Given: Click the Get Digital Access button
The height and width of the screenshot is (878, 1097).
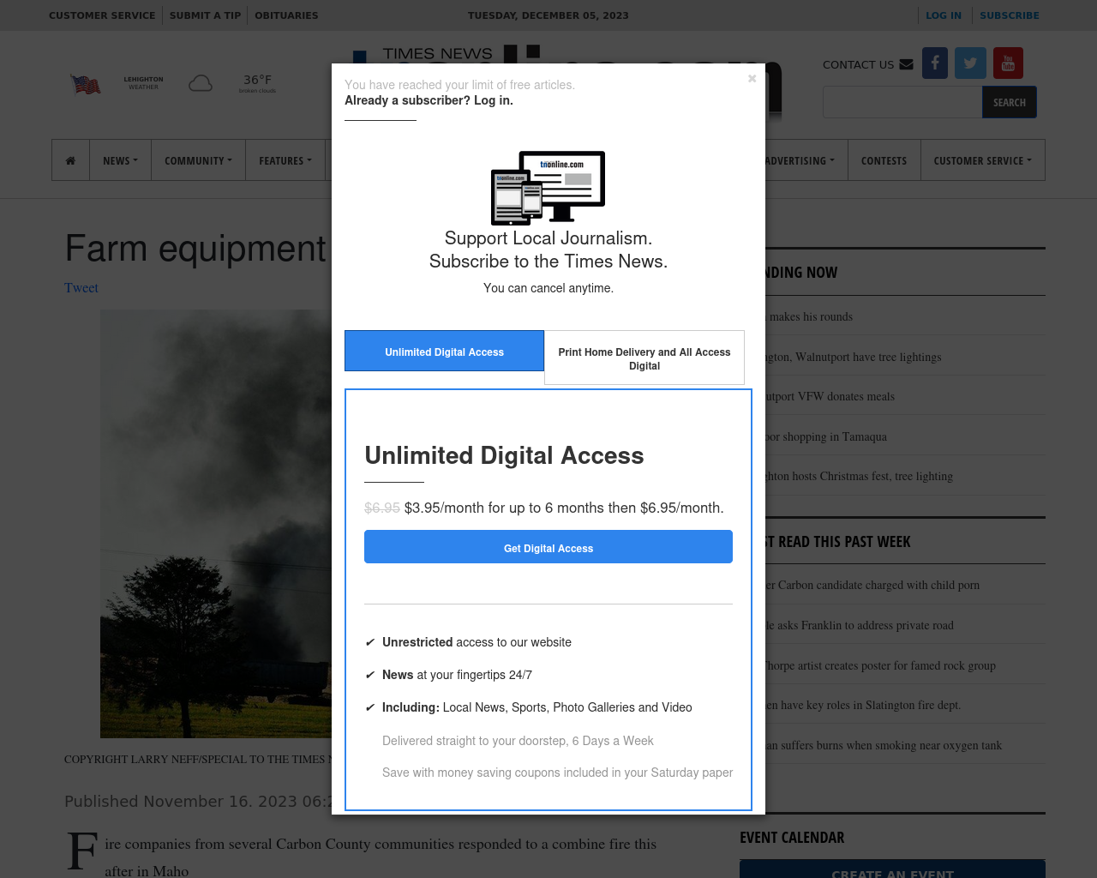Looking at the screenshot, I should (x=548, y=547).
